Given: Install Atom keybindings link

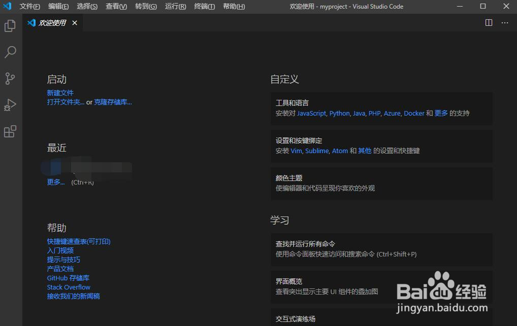Looking at the screenshot, I should click(x=340, y=151).
